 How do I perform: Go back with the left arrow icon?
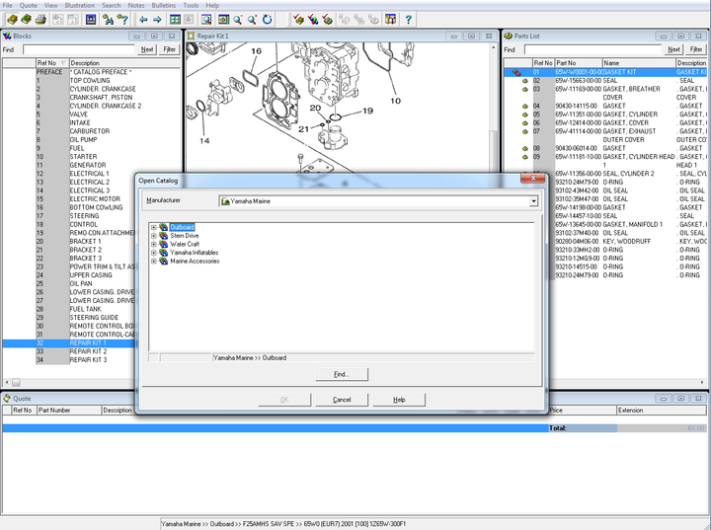point(143,20)
